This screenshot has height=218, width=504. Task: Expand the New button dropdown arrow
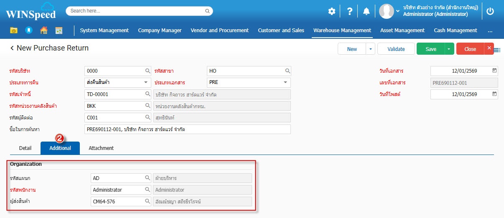pos(370,49)
